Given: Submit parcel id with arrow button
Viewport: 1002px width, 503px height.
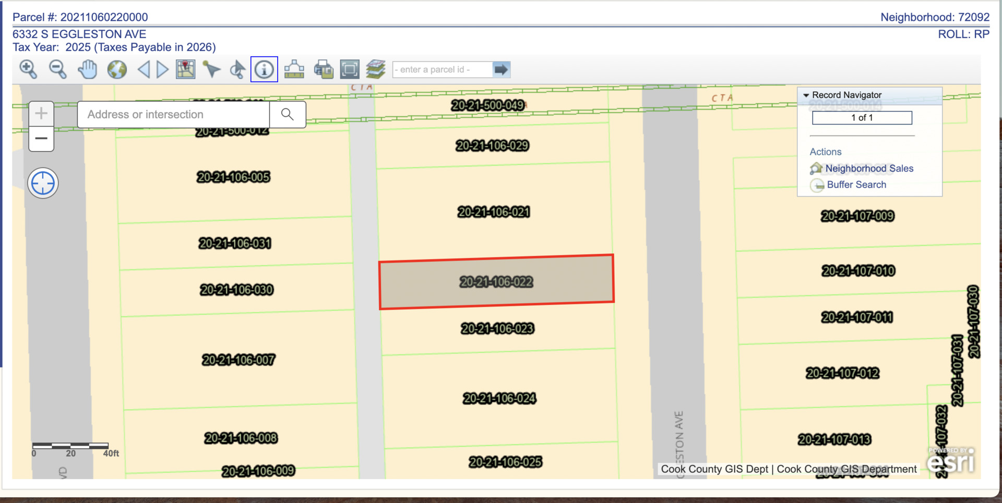Looking at the screenshot, I should click(x=501, y=69).
